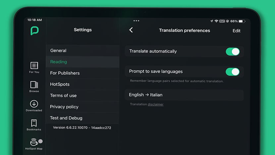Tap the three-dot multitasking icon
Image resolution: width=275 pixels, height=155 pixels.
(136, 21)
